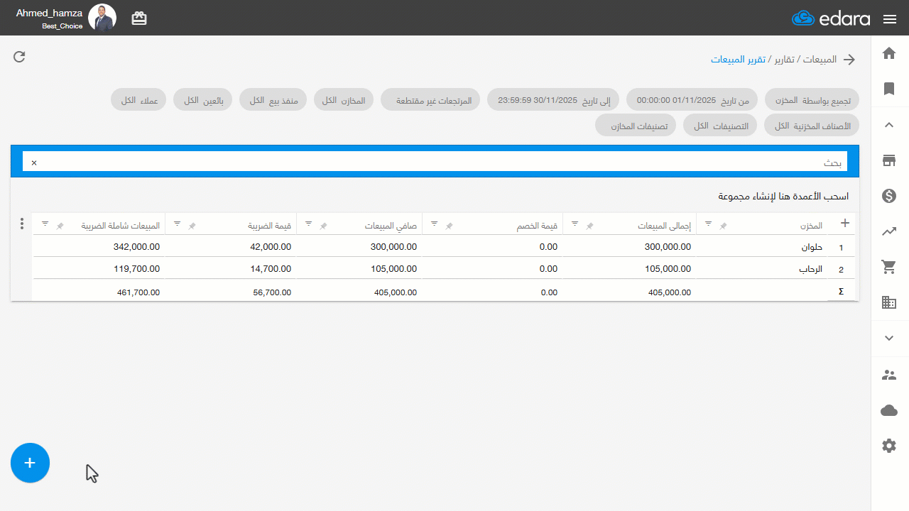Open people users icon in sidebar
The height and width of the screenshot is (511, 909).
pos(888,375)
